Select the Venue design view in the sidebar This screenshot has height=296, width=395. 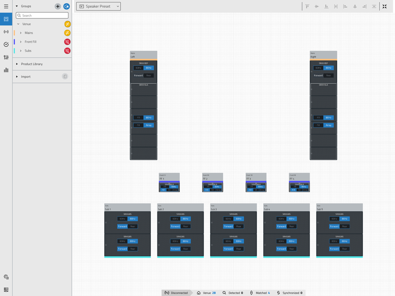click(6, 19)
